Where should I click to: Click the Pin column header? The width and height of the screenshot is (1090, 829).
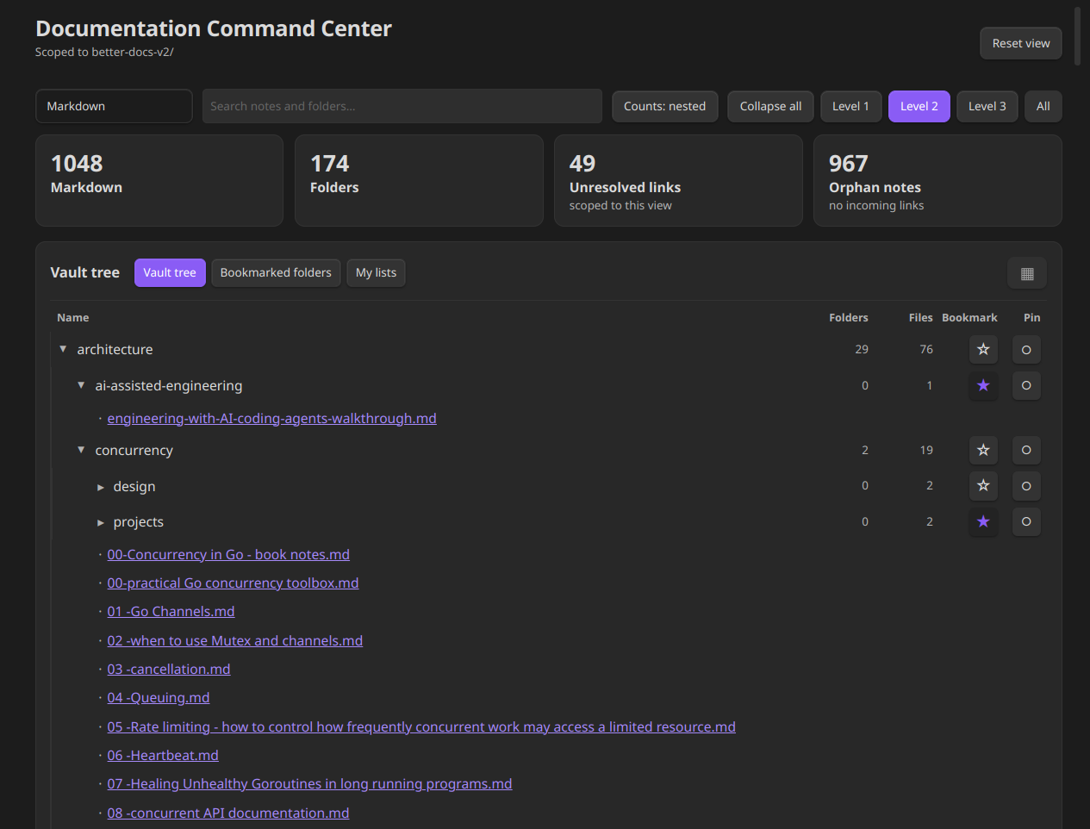1031,317
